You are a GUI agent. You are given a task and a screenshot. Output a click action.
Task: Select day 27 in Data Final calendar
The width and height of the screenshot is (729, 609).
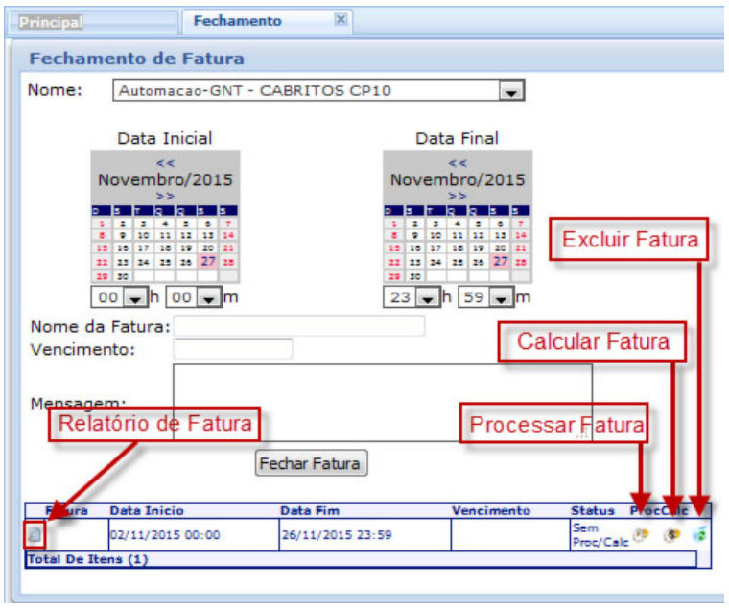(x=500, y=262)
